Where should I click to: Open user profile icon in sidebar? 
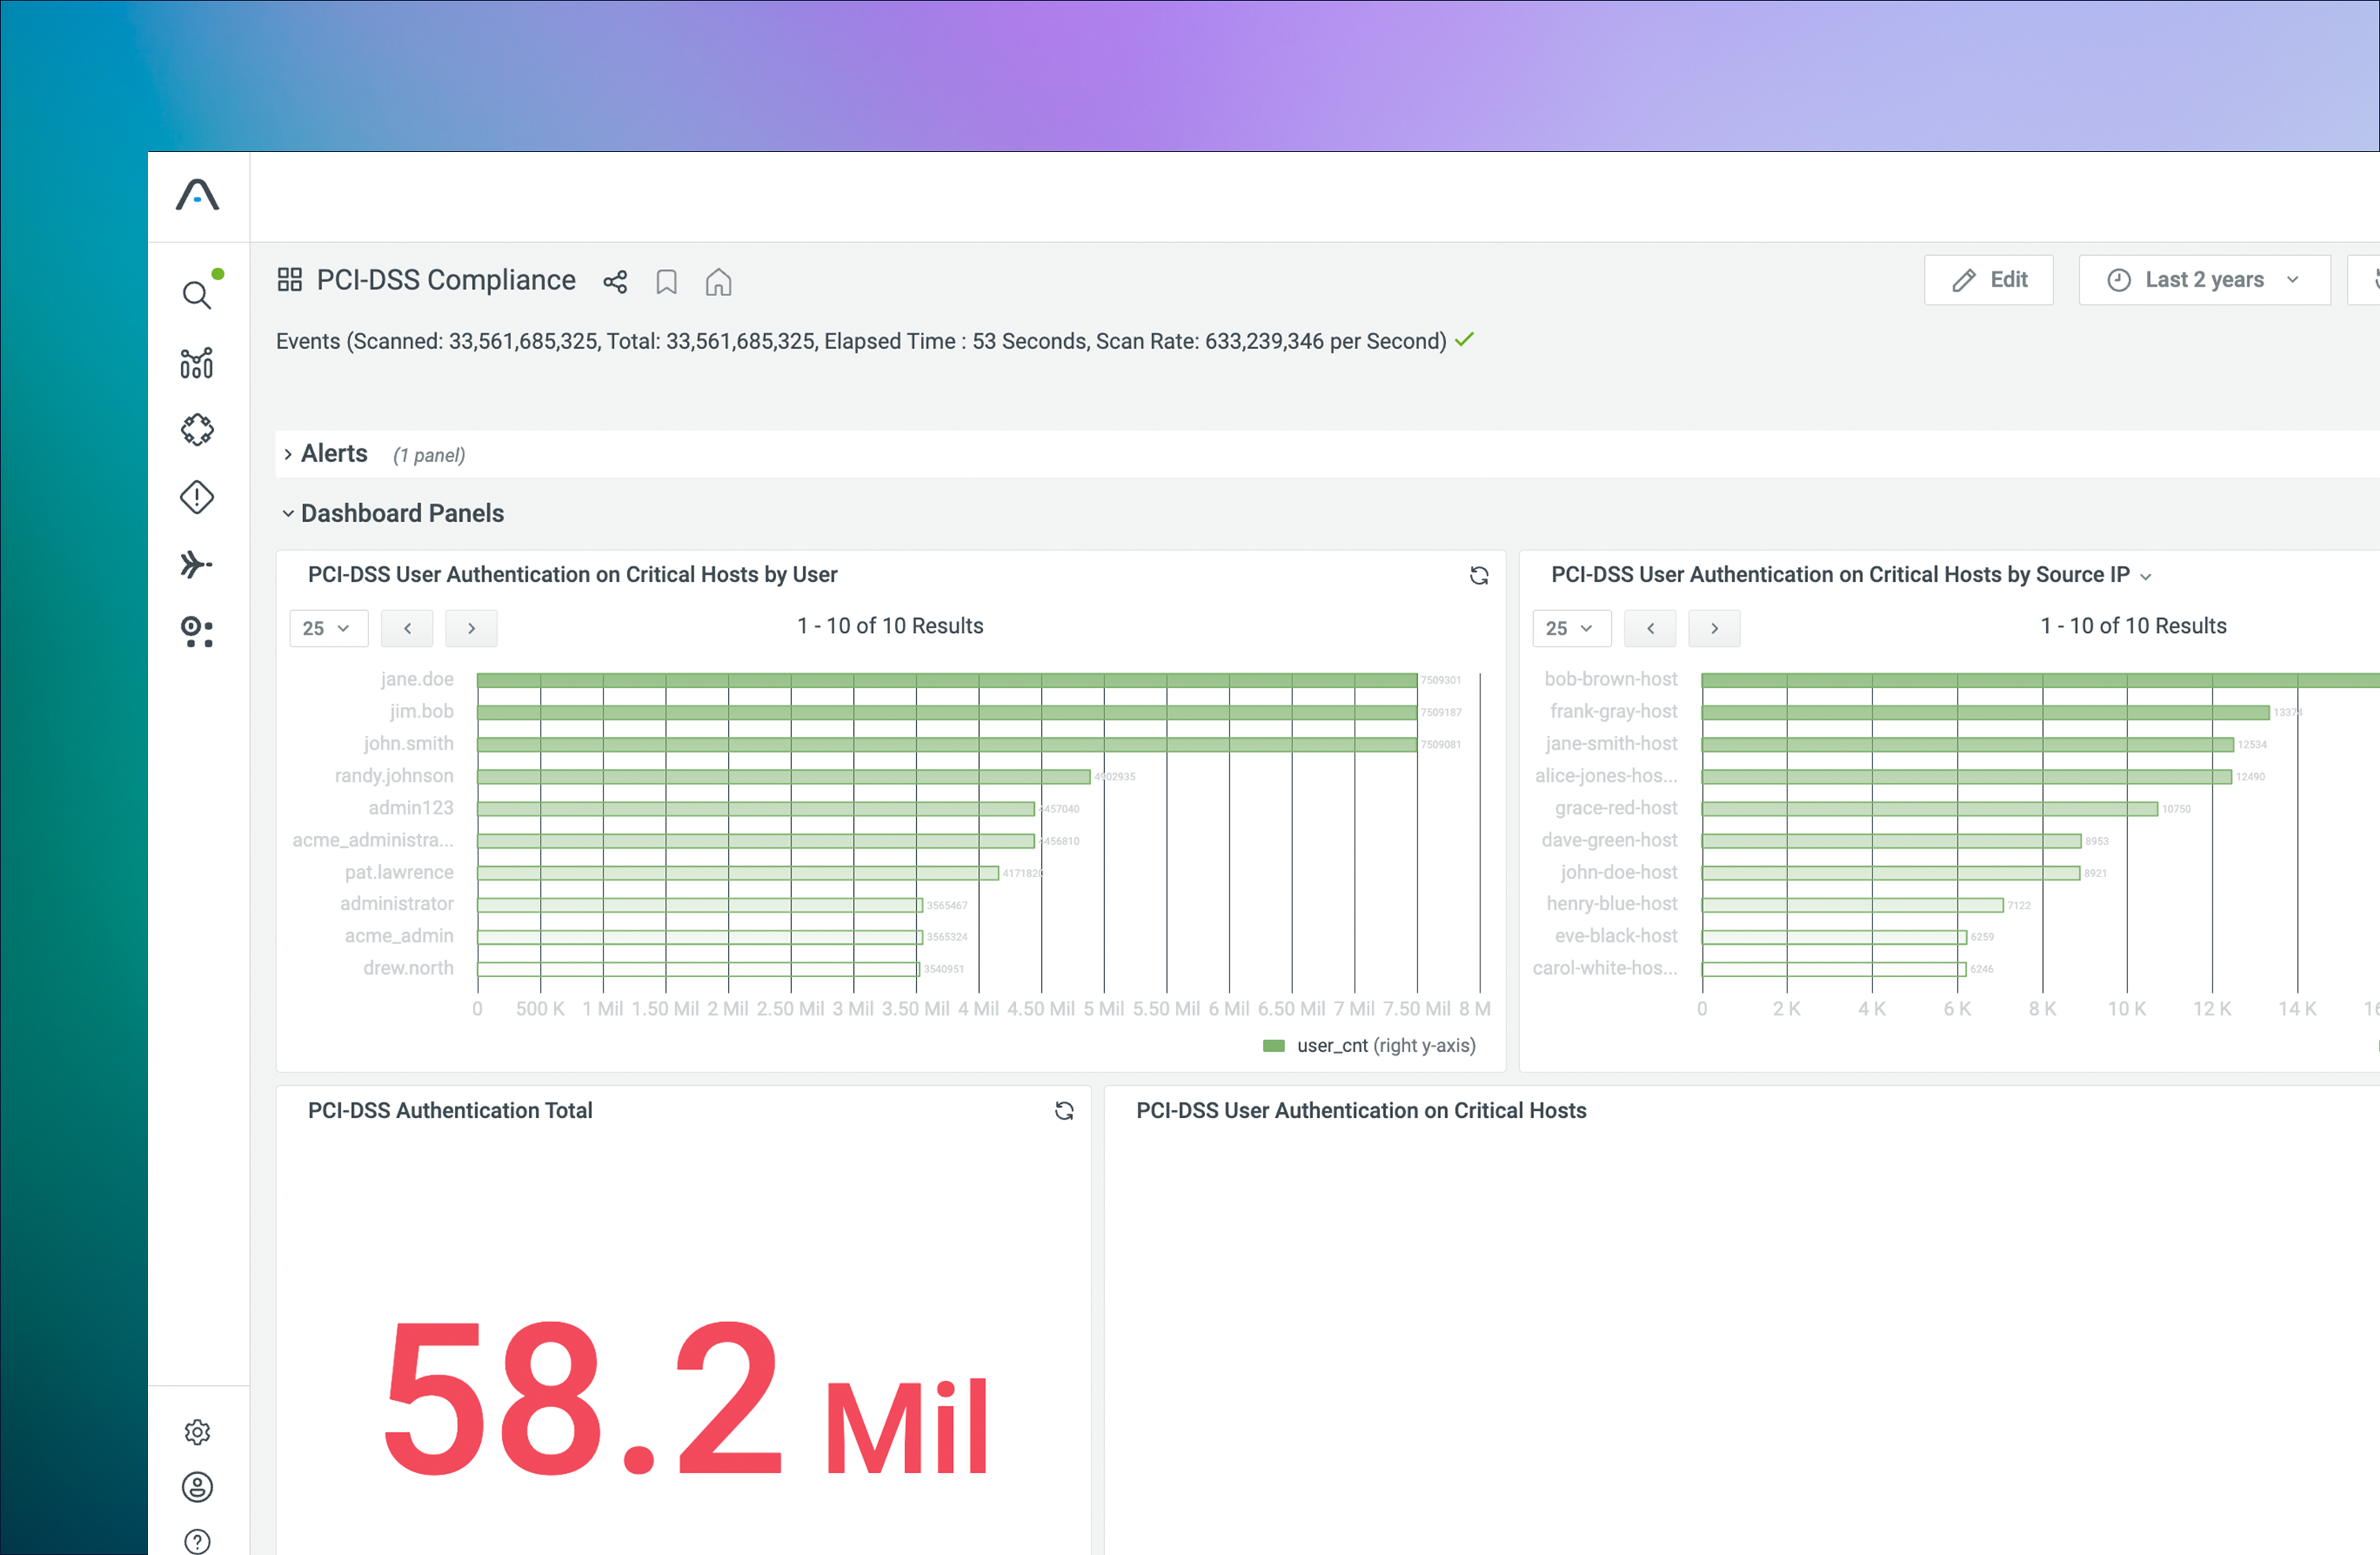click(x=197, y=1487)
